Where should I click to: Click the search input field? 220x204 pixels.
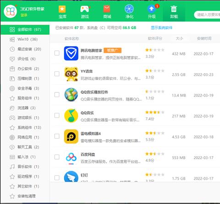click(x=207, y=15)
